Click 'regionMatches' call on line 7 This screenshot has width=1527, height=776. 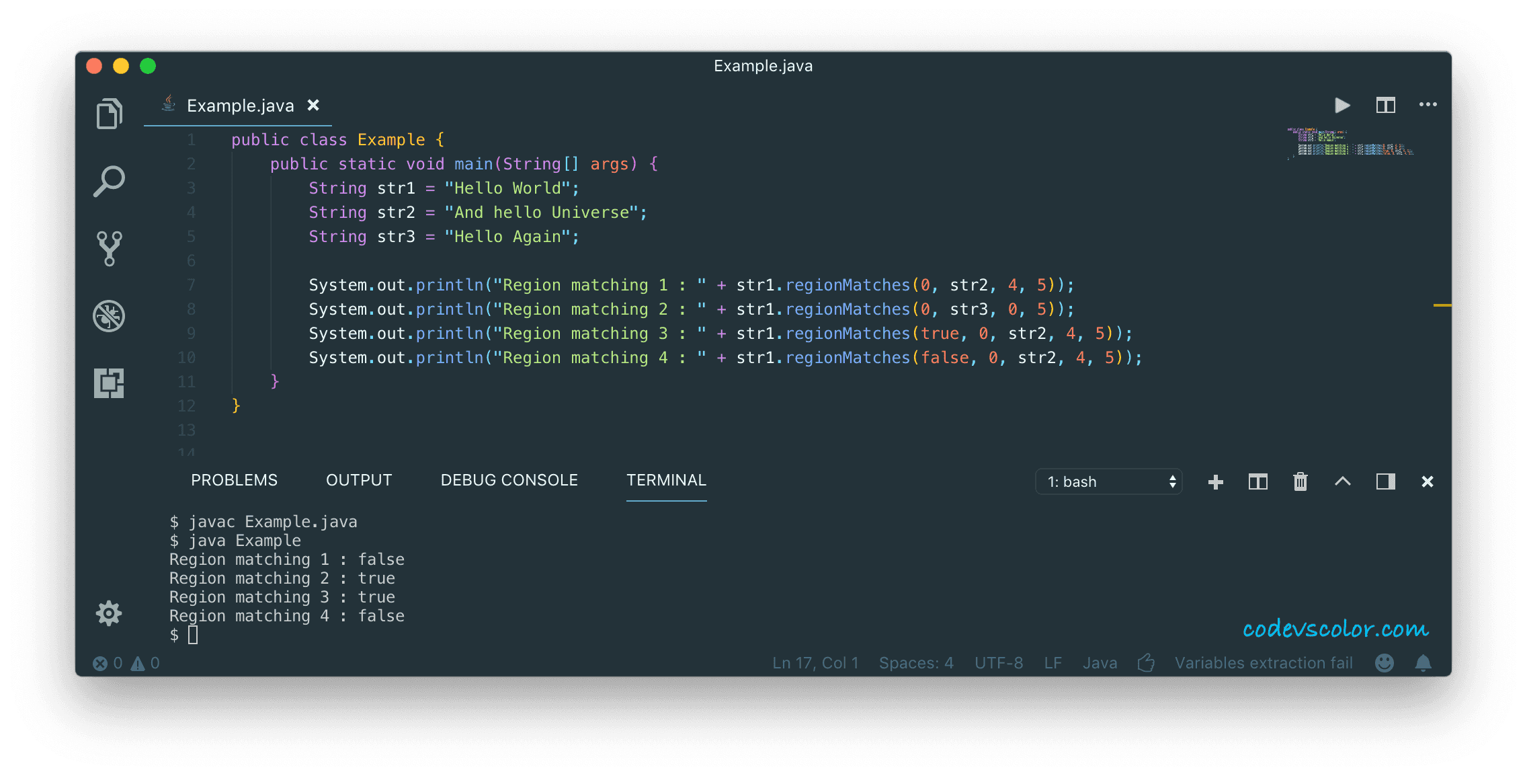pos(847,285)
